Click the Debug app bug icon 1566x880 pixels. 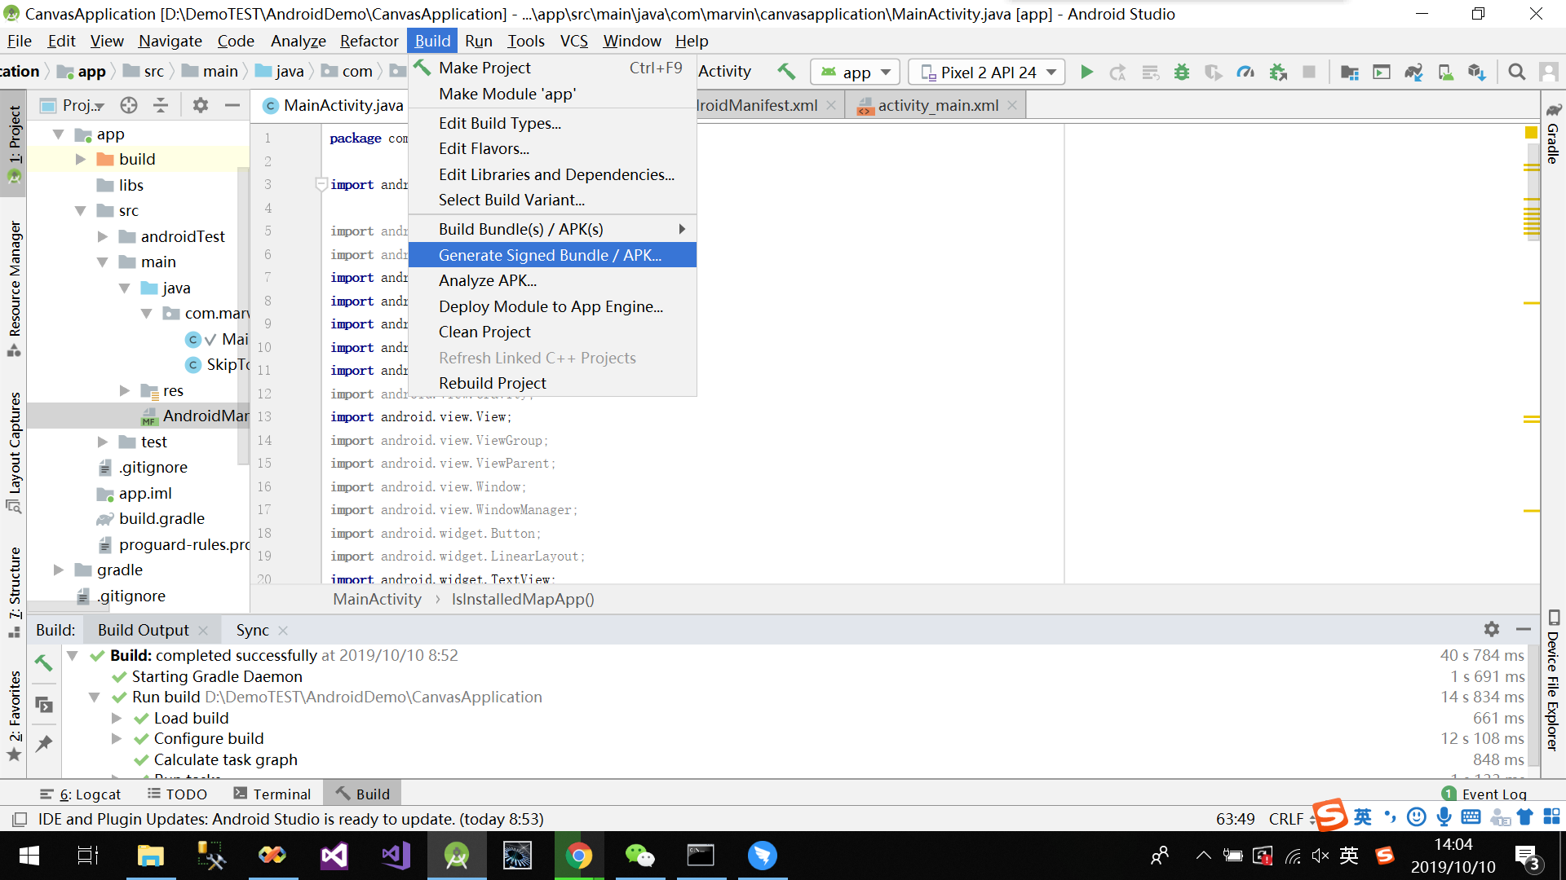1181,73
